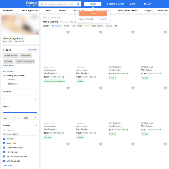Remove Raymond filter chip
The height and width of the screenshot is (169, 169).
(21, 55)
